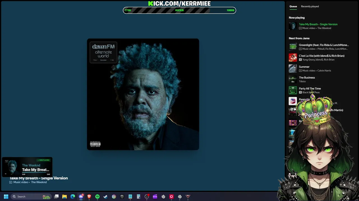Switch to Spotify in the taskbar
The image size is (359, 201).
(97, 197)
